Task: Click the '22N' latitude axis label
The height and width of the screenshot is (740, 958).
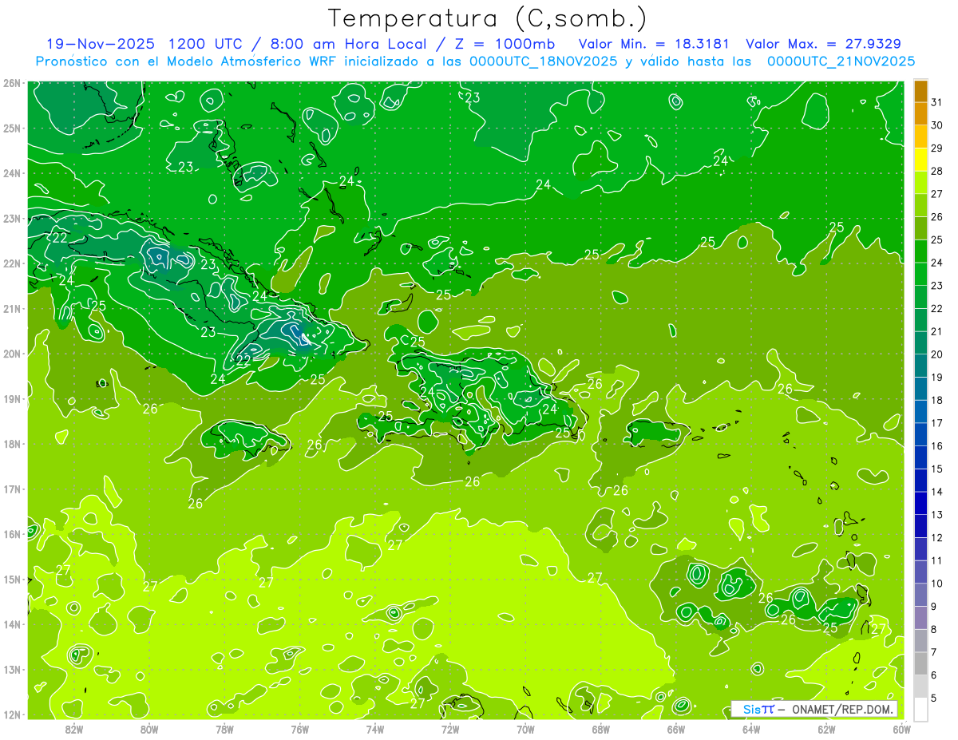Action: [x=11, y=263]
